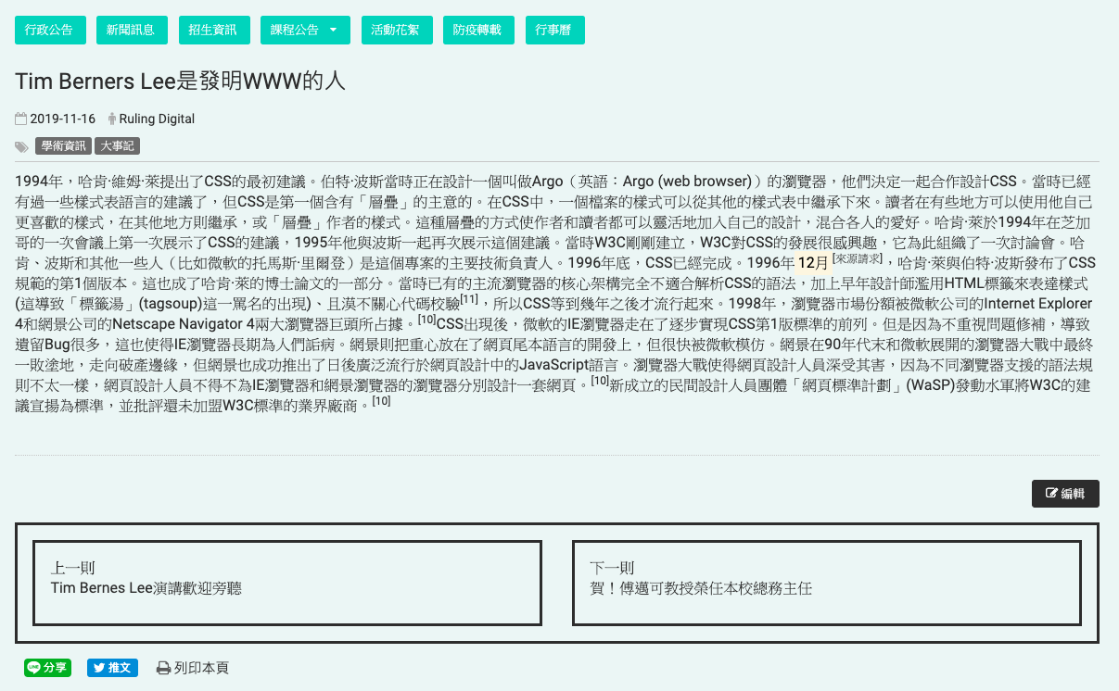This screenshot has width=1119, height=691.
Task: Open the 防疫專載 section
Action: [x=477, y=30]
